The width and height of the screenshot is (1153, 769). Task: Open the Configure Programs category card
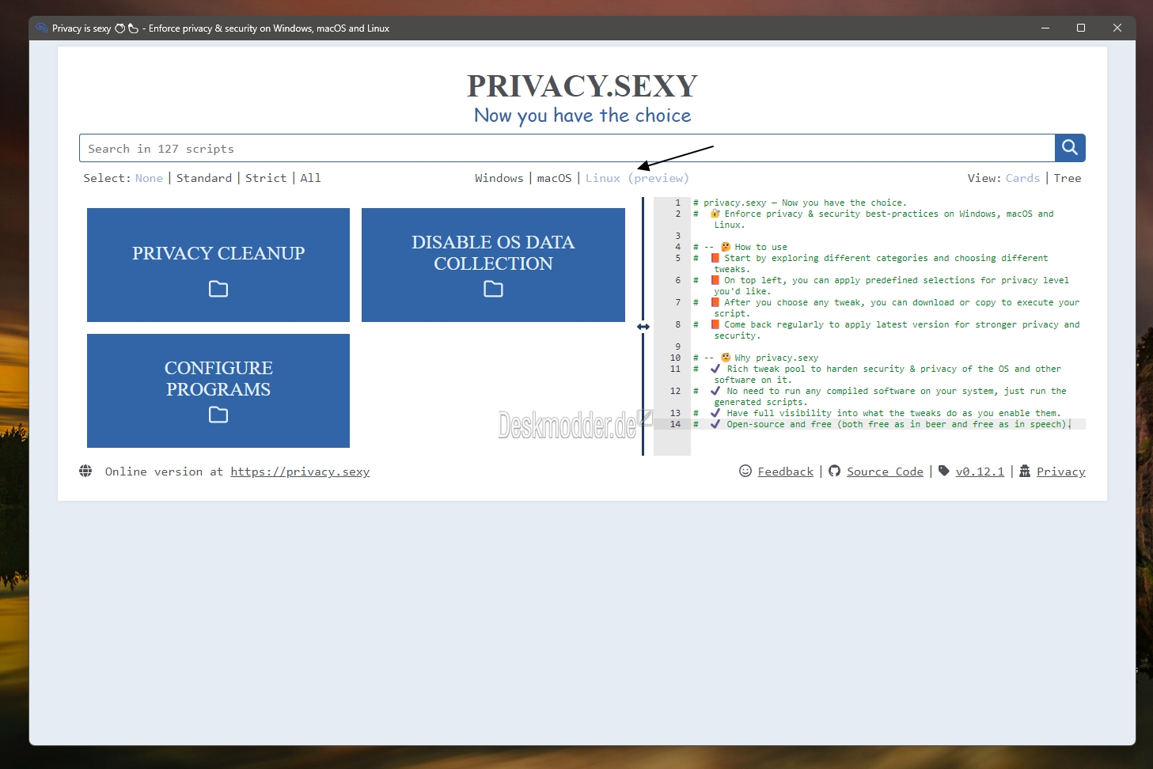(x=218, y=391)
